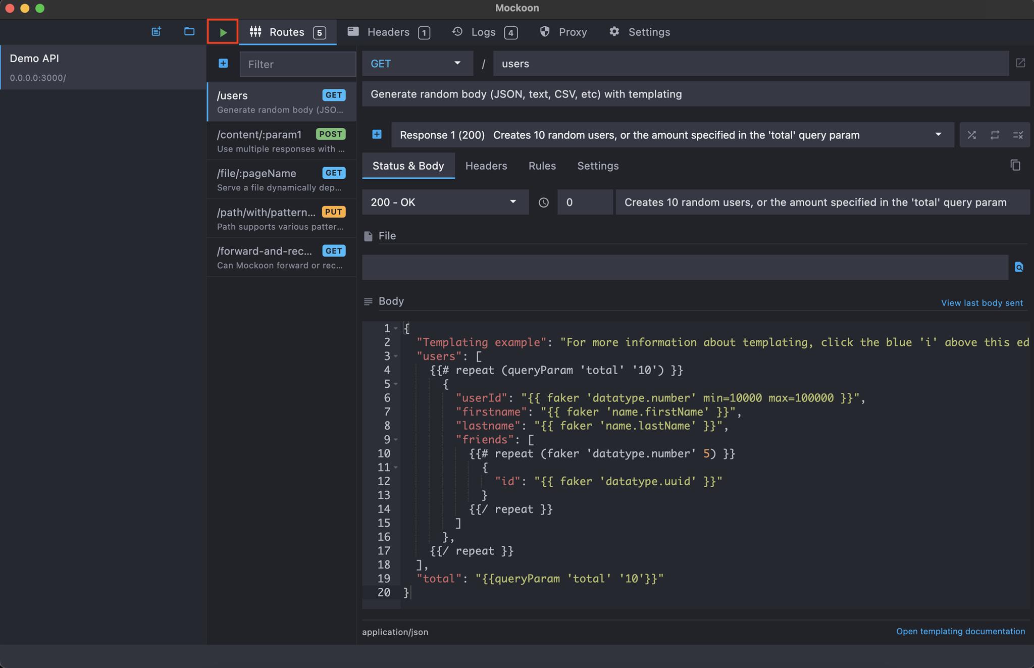Click the File document icon
The height and width of the screenshot is (668, 1034).
[x=368, y=236]
